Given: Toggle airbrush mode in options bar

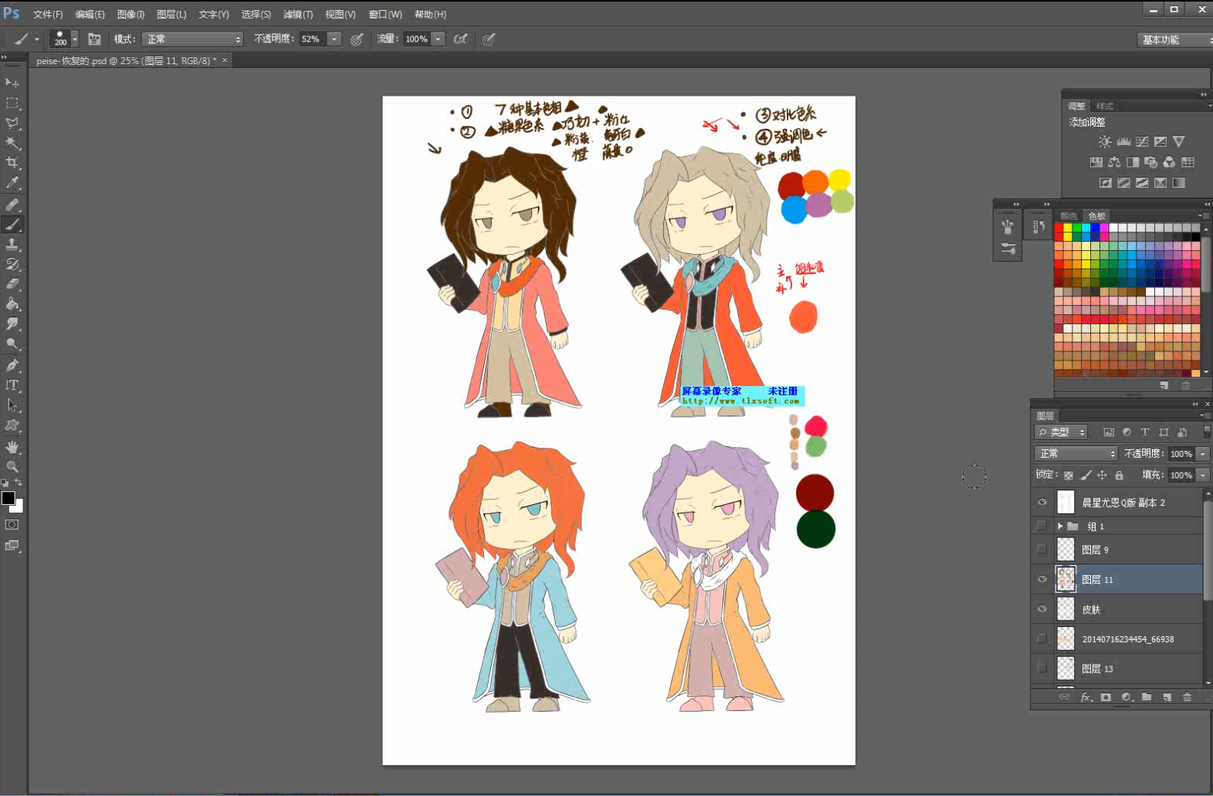Looking at the screenshot, I should (x=461, y=39).
